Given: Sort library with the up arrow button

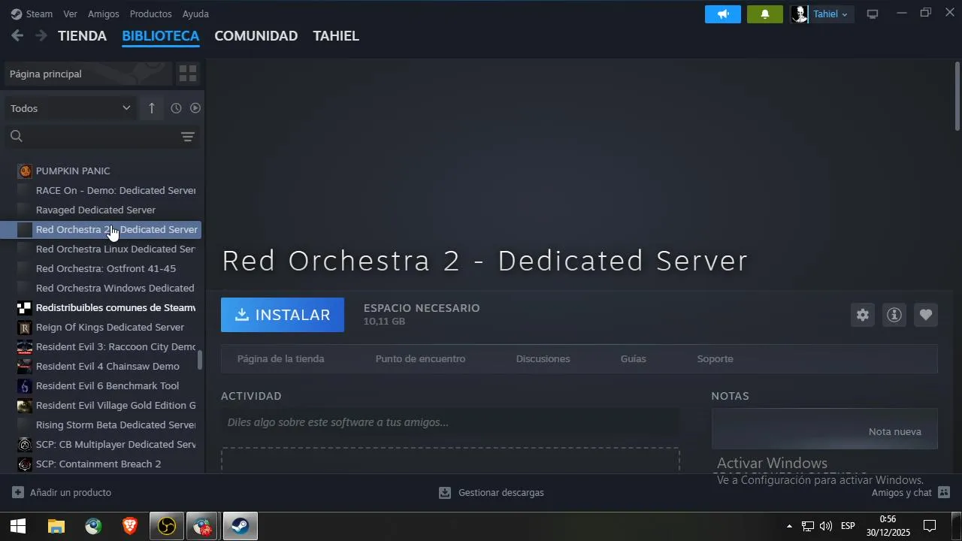Looking at the screenshot, I should point(151,108).
